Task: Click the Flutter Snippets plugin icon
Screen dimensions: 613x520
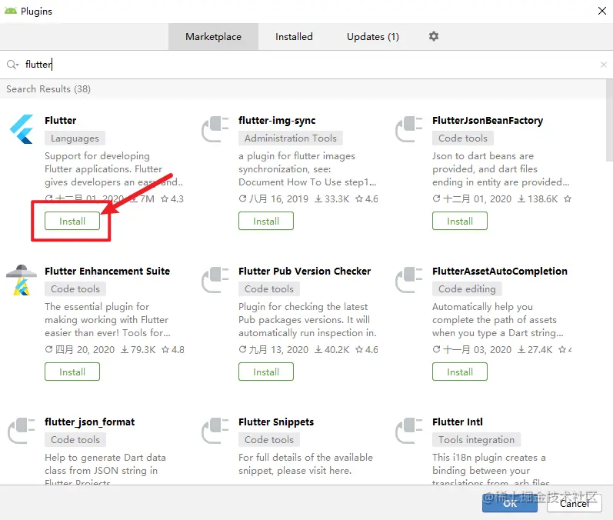Action: point(215,431)
